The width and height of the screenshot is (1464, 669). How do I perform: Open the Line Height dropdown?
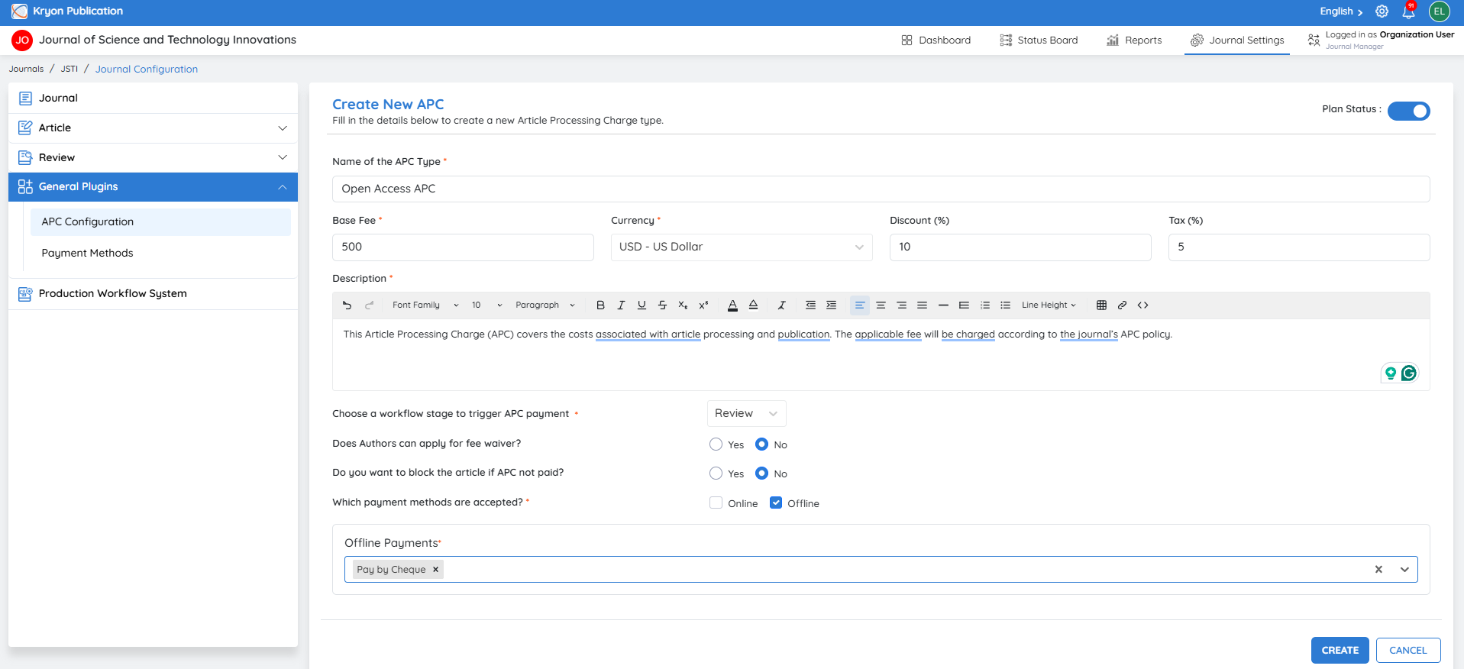pyautogui.click(x=1049, y=305)
